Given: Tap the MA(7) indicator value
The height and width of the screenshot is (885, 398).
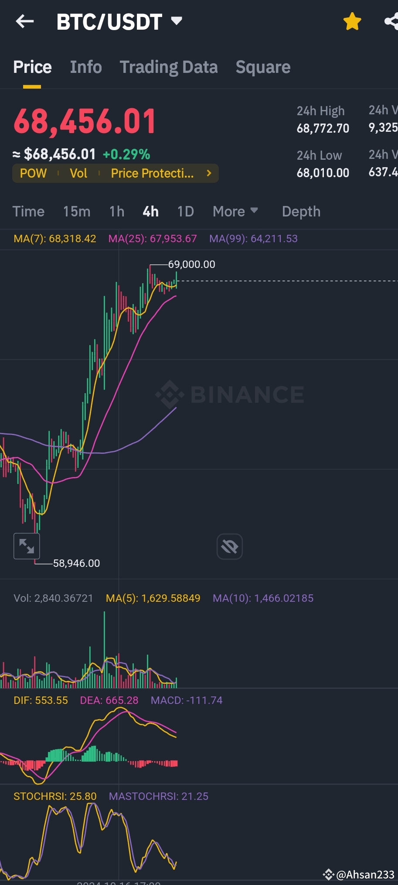Looking at the screenshot, I should click(55, 239).
